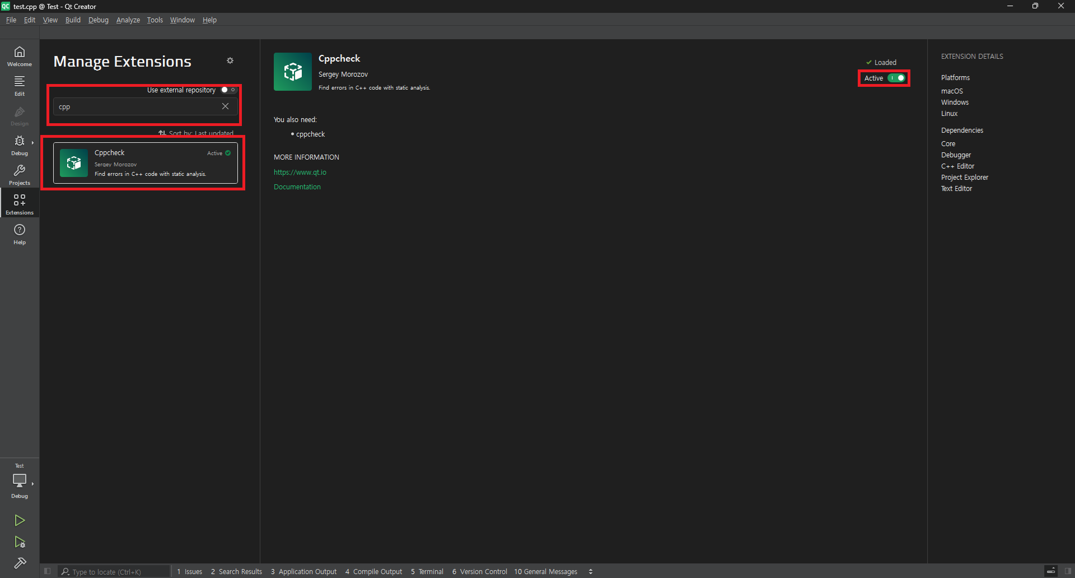This screenshot has width=1075, height=578.
Task: Clear the extension search field
Action: coord(225,106)
